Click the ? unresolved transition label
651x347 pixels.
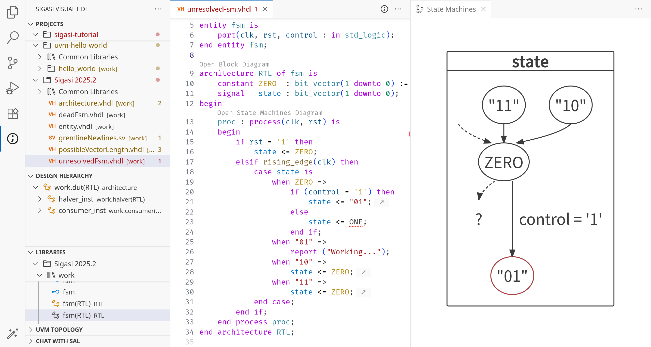[479, 219]
